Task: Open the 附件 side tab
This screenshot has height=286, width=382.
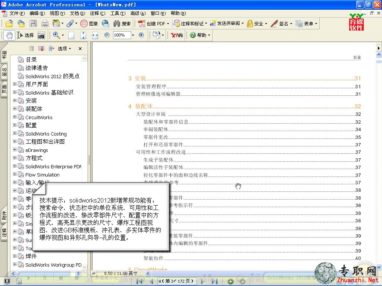Action: (4, 216)
